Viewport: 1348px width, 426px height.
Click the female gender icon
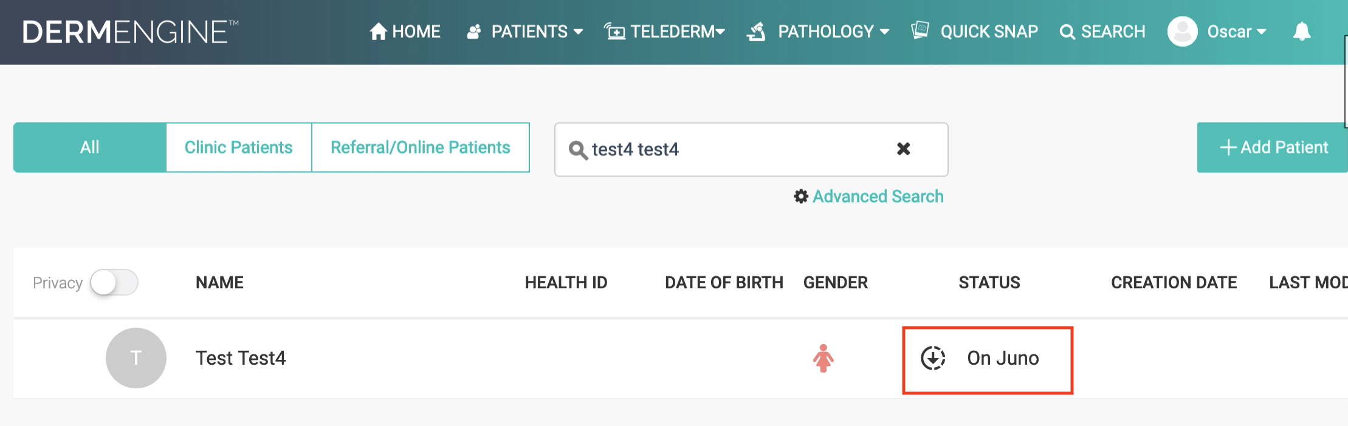coord(823,358)
